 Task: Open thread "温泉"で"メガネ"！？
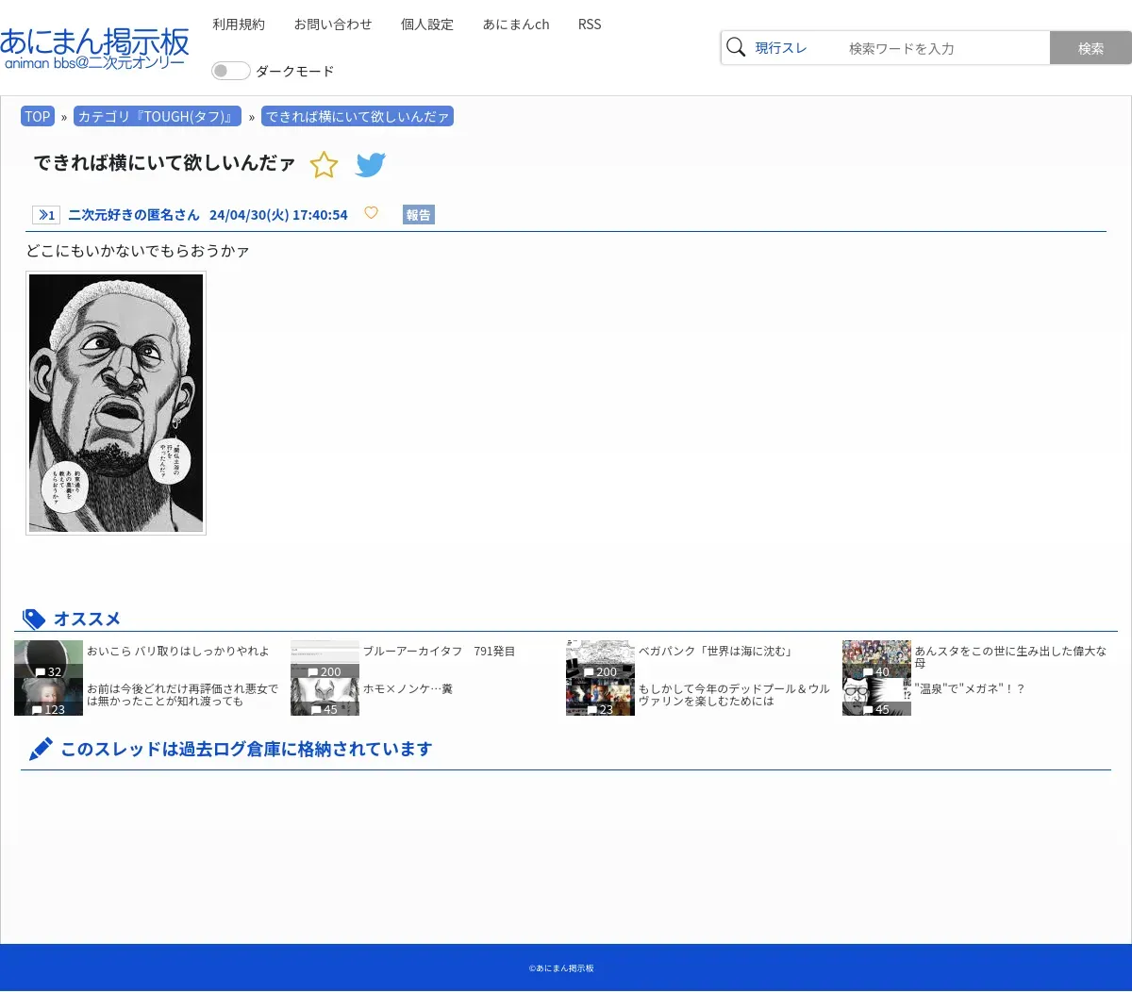(x=970, y=689)
